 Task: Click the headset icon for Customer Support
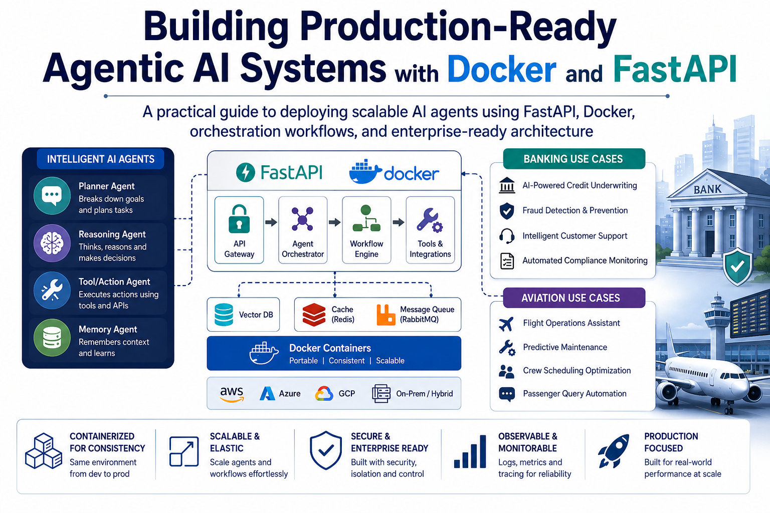pyautogui.click(x=507, y=236)
